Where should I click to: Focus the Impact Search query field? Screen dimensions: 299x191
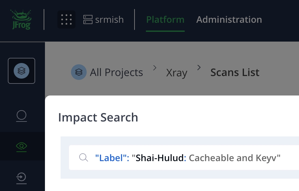point(184,158)
